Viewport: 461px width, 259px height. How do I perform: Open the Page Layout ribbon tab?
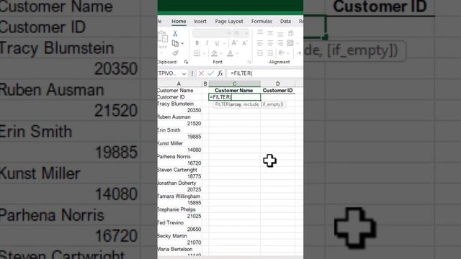pos(229,21)
